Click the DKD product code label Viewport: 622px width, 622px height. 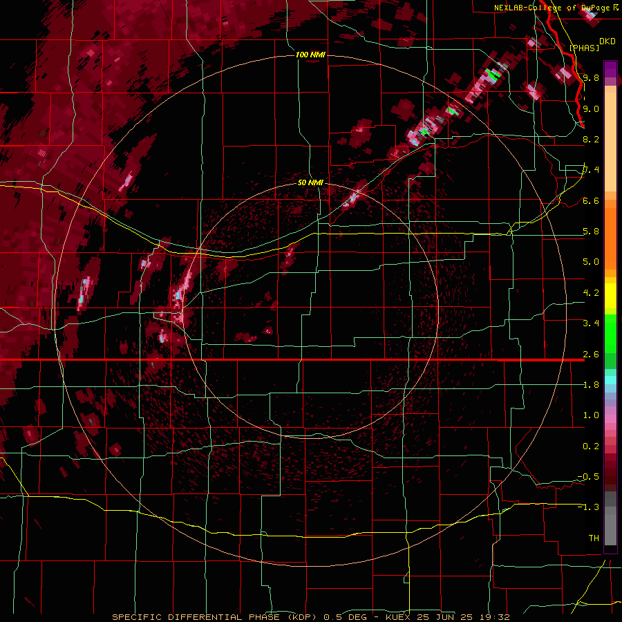(607, 41)
